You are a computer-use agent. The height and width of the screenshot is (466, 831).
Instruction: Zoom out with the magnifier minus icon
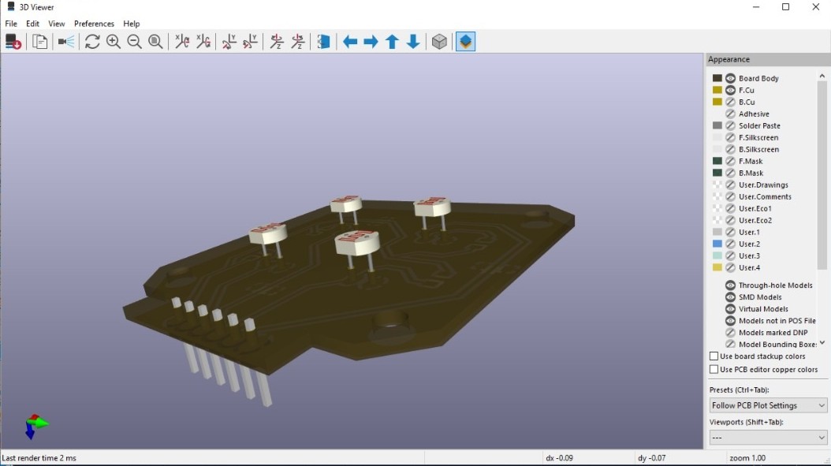[135, 41]
